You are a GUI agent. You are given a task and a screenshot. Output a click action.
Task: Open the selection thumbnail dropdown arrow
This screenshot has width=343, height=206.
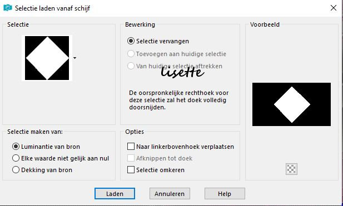tap(75, 58)
